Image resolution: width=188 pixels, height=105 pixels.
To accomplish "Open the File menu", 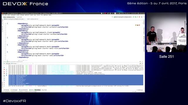I will 3,15.
